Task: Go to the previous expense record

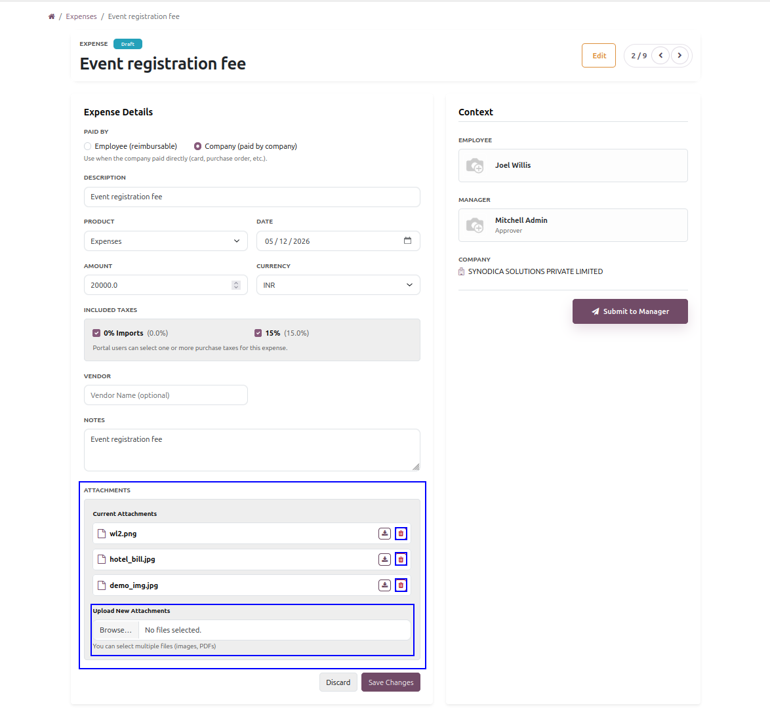Action: coord(660,56)
